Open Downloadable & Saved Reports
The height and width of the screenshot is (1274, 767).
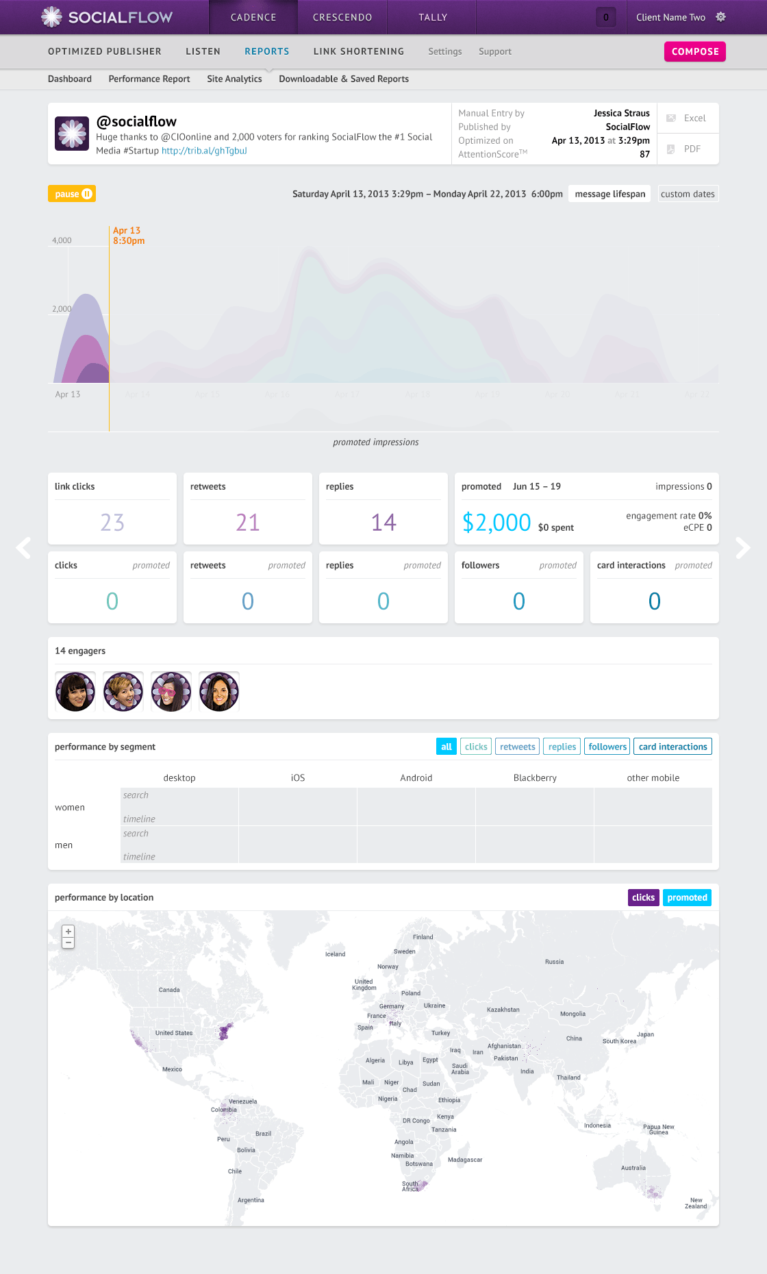point(344,79)
